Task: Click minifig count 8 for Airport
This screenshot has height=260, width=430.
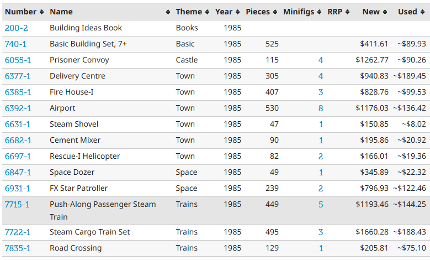Action: click(321, 108)
